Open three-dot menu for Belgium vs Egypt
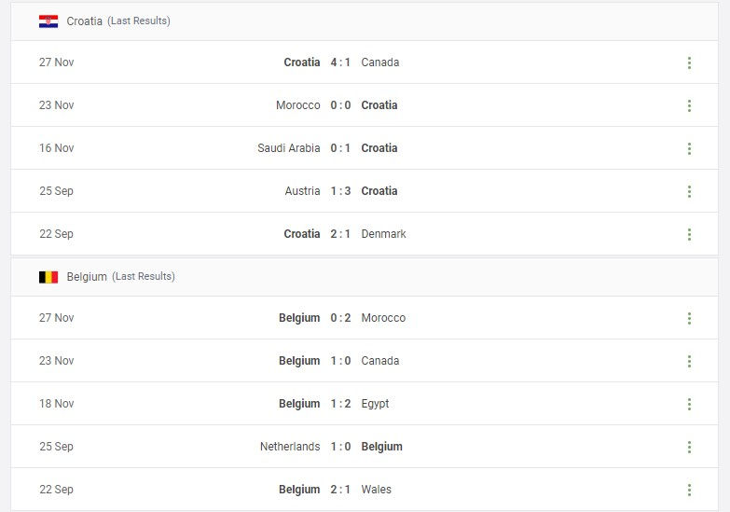The height and width of the screenshot is (512, 730). pos(689,405)
